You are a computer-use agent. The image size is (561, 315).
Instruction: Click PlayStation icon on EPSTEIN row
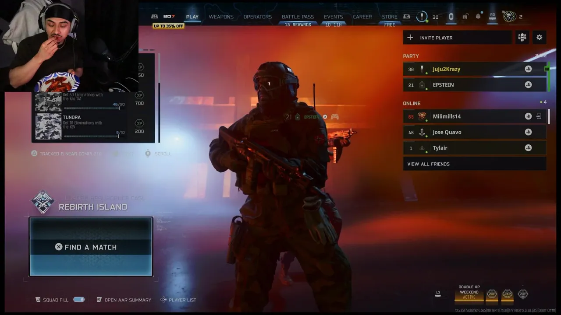(528, 85)
